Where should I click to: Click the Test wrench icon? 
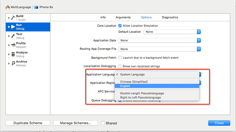(x=13, y=36)
